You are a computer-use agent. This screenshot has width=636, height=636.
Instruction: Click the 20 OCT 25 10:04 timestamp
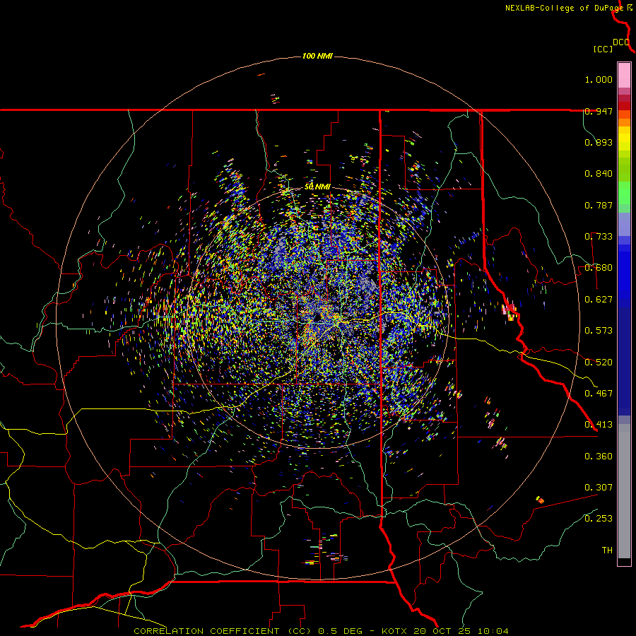(461, 631)
